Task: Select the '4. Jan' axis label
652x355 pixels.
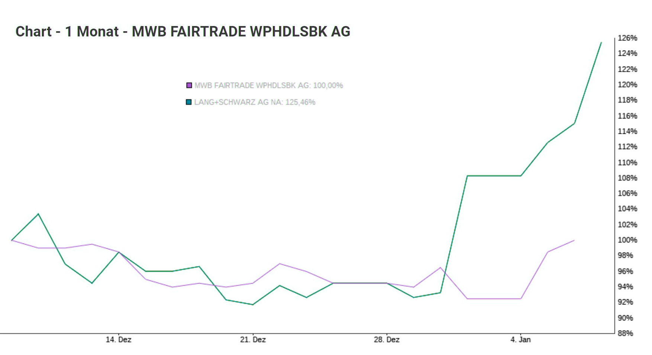Action: click(520, 339)
